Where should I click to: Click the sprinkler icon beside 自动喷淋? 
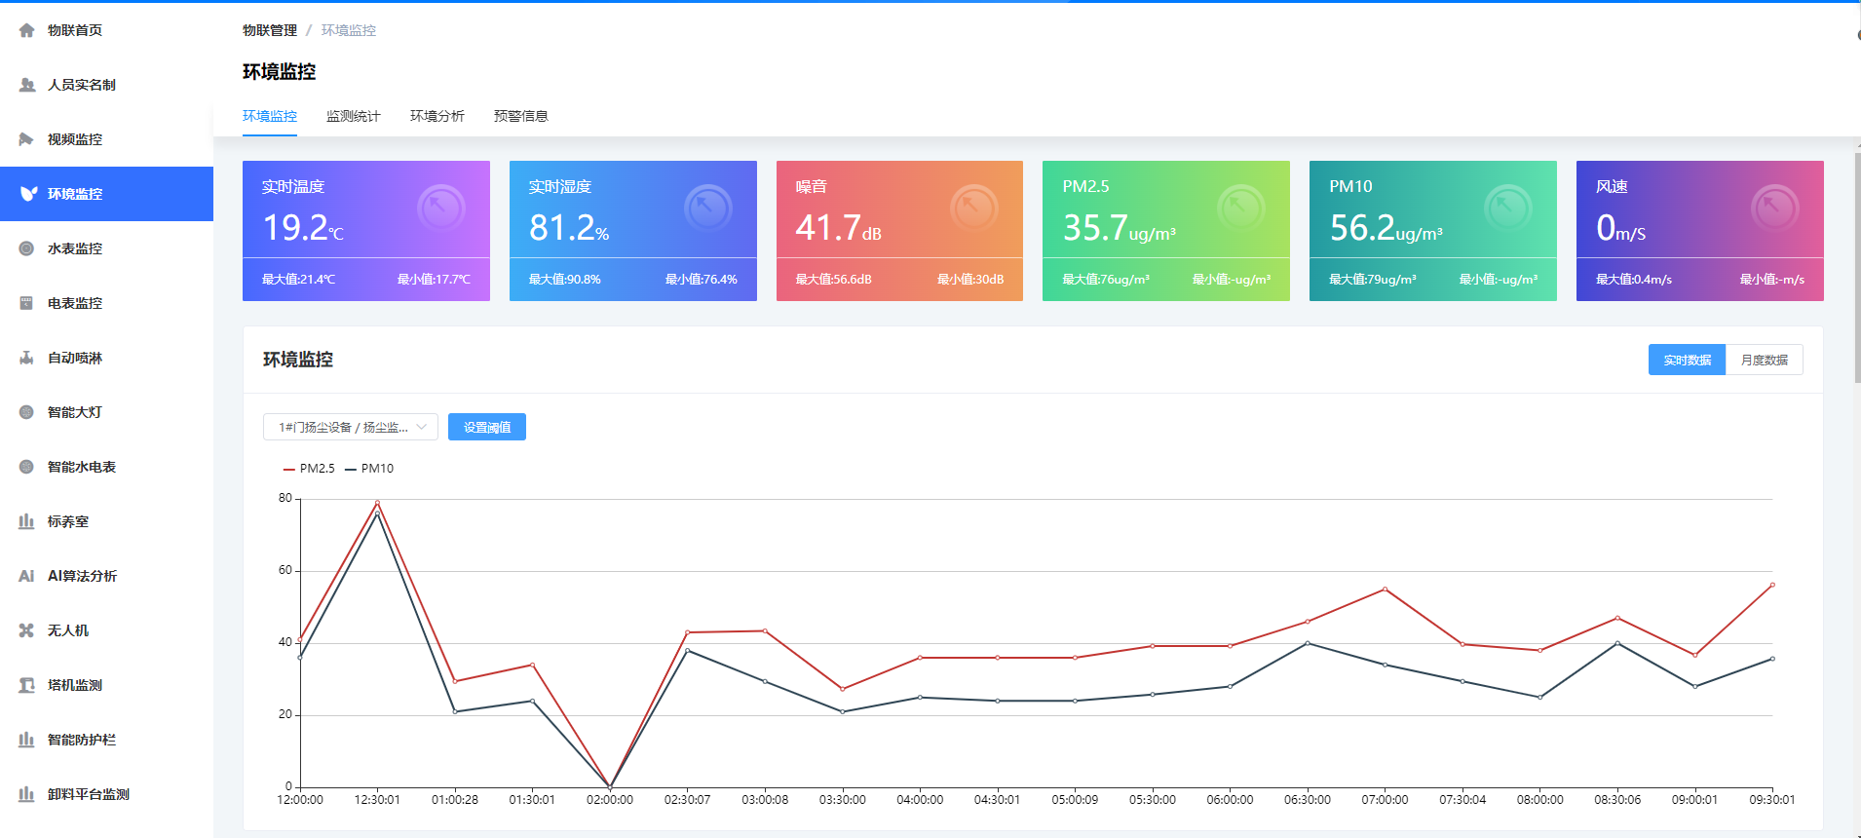(x=26, y=358)
